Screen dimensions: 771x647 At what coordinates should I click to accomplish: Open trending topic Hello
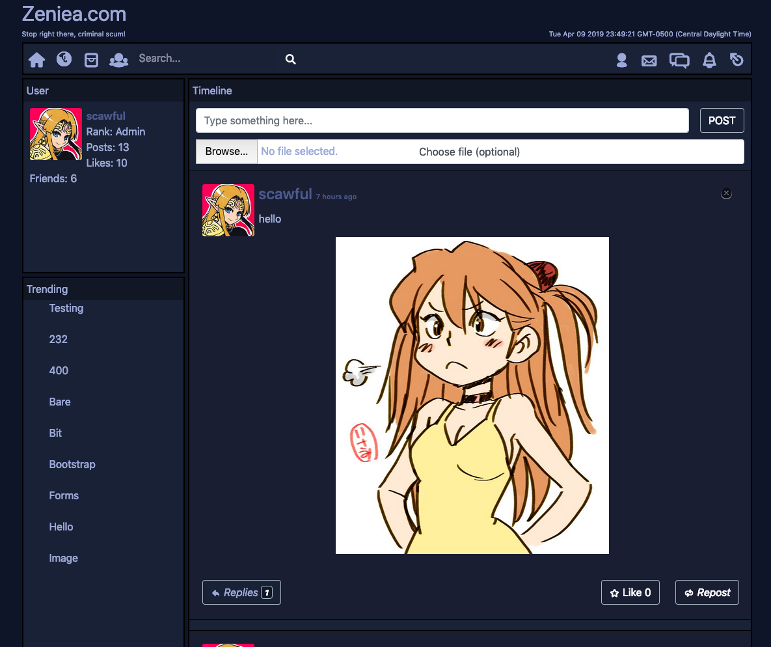pyautogui.click(x=61, y=527)
